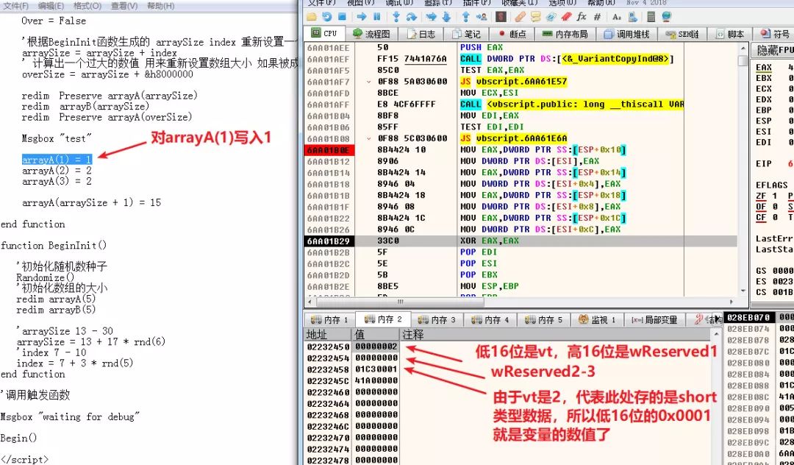Click the Pause execution icon
794x465 pixels.
click(x=376, y=17)
